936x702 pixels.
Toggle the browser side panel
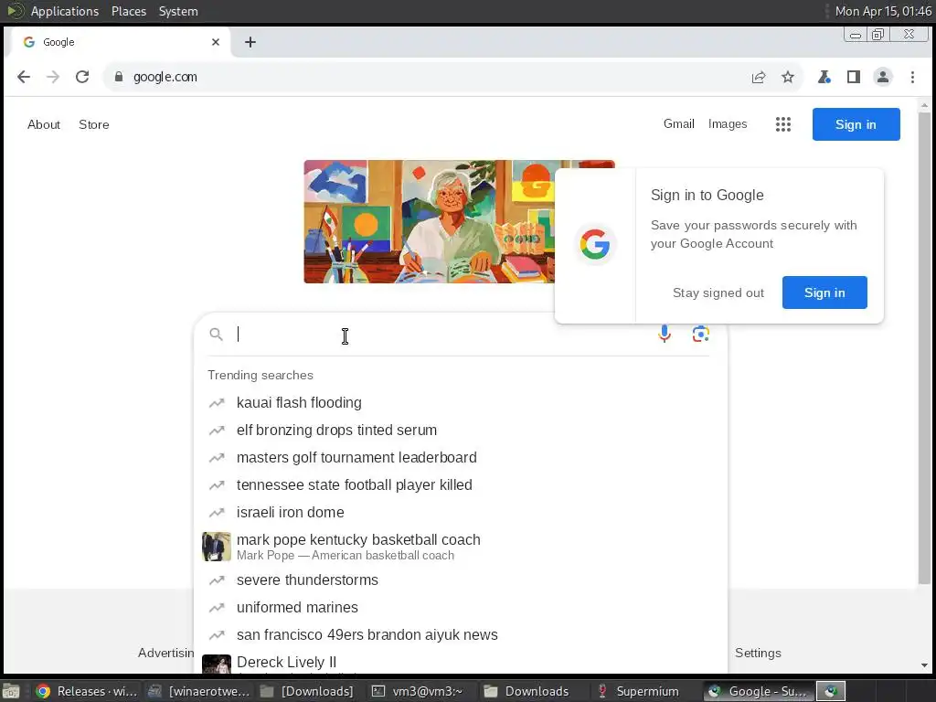(x=854, y=77)
